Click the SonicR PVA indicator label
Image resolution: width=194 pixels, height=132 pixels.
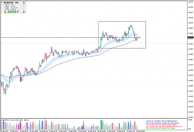(15, 120)
